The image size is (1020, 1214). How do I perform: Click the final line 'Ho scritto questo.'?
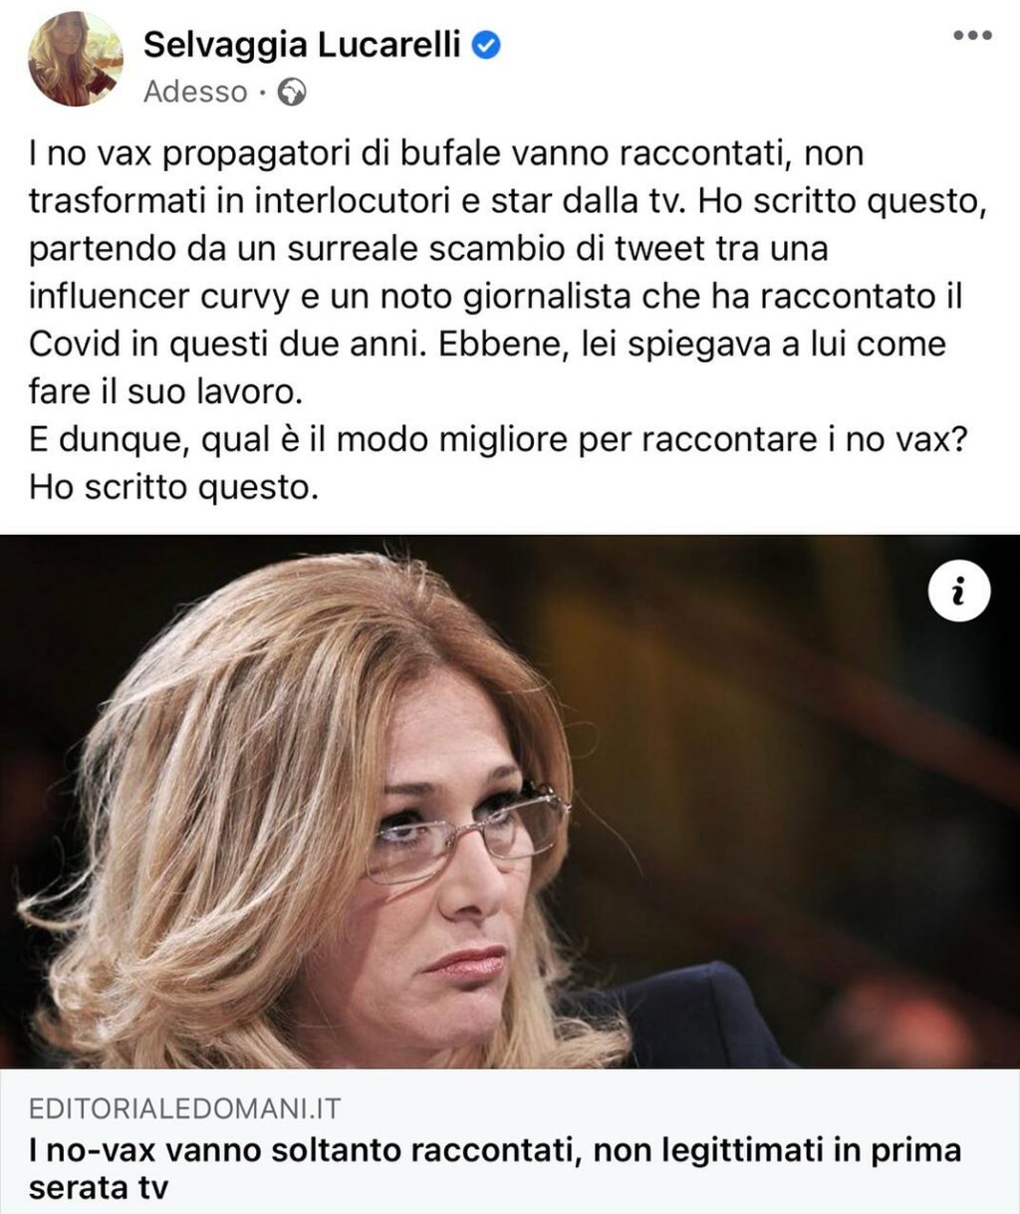(x=173, y=487)
